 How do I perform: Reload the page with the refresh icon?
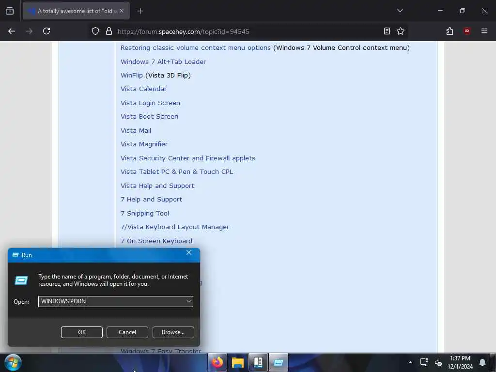pos(46,31)
